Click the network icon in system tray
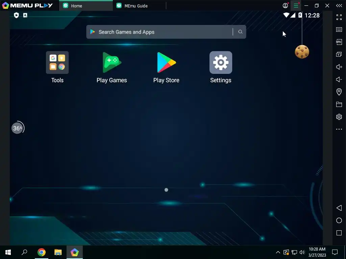 [x=294, y=252]
